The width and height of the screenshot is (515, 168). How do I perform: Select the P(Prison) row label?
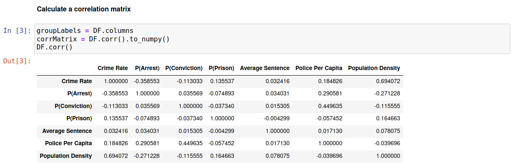79,118
